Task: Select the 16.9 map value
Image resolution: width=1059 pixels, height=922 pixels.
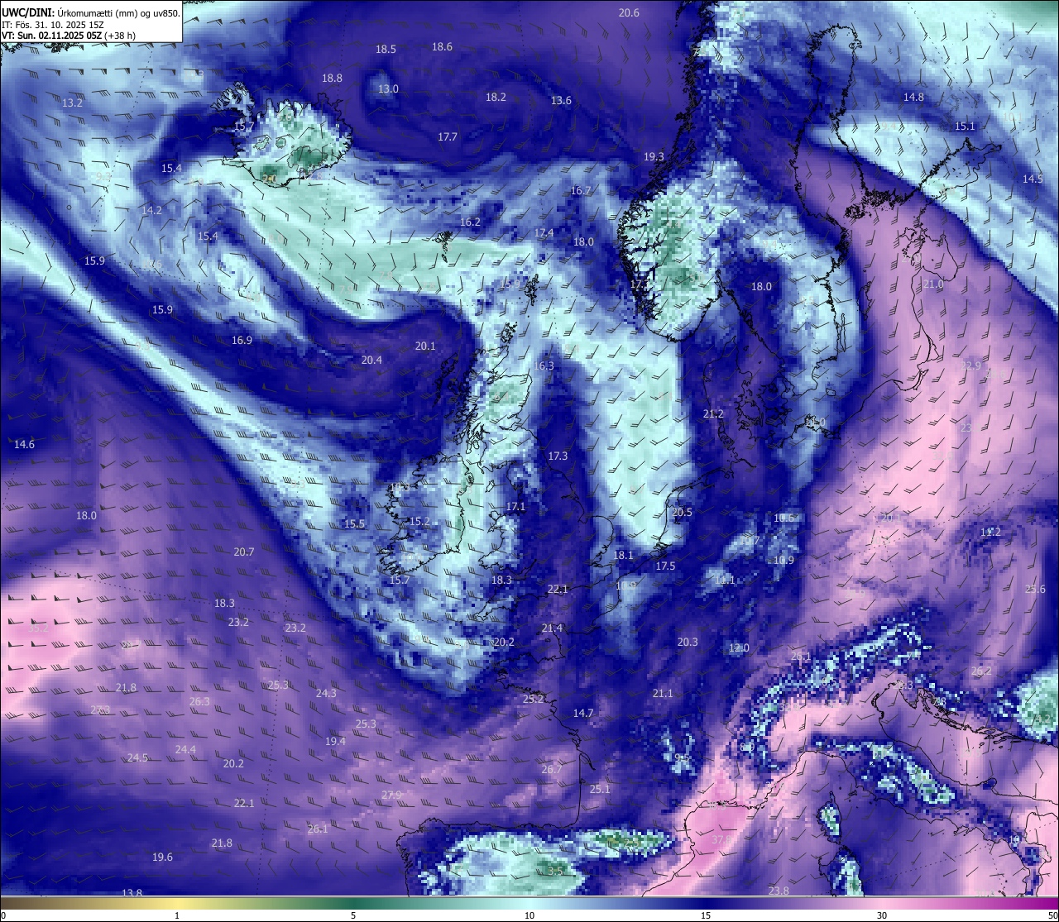Action: point(242,340)
